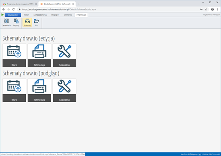The height and width of the screenshot is (156, 221).
Task: Click the padlock site info icon
Action: coord(20,9)
